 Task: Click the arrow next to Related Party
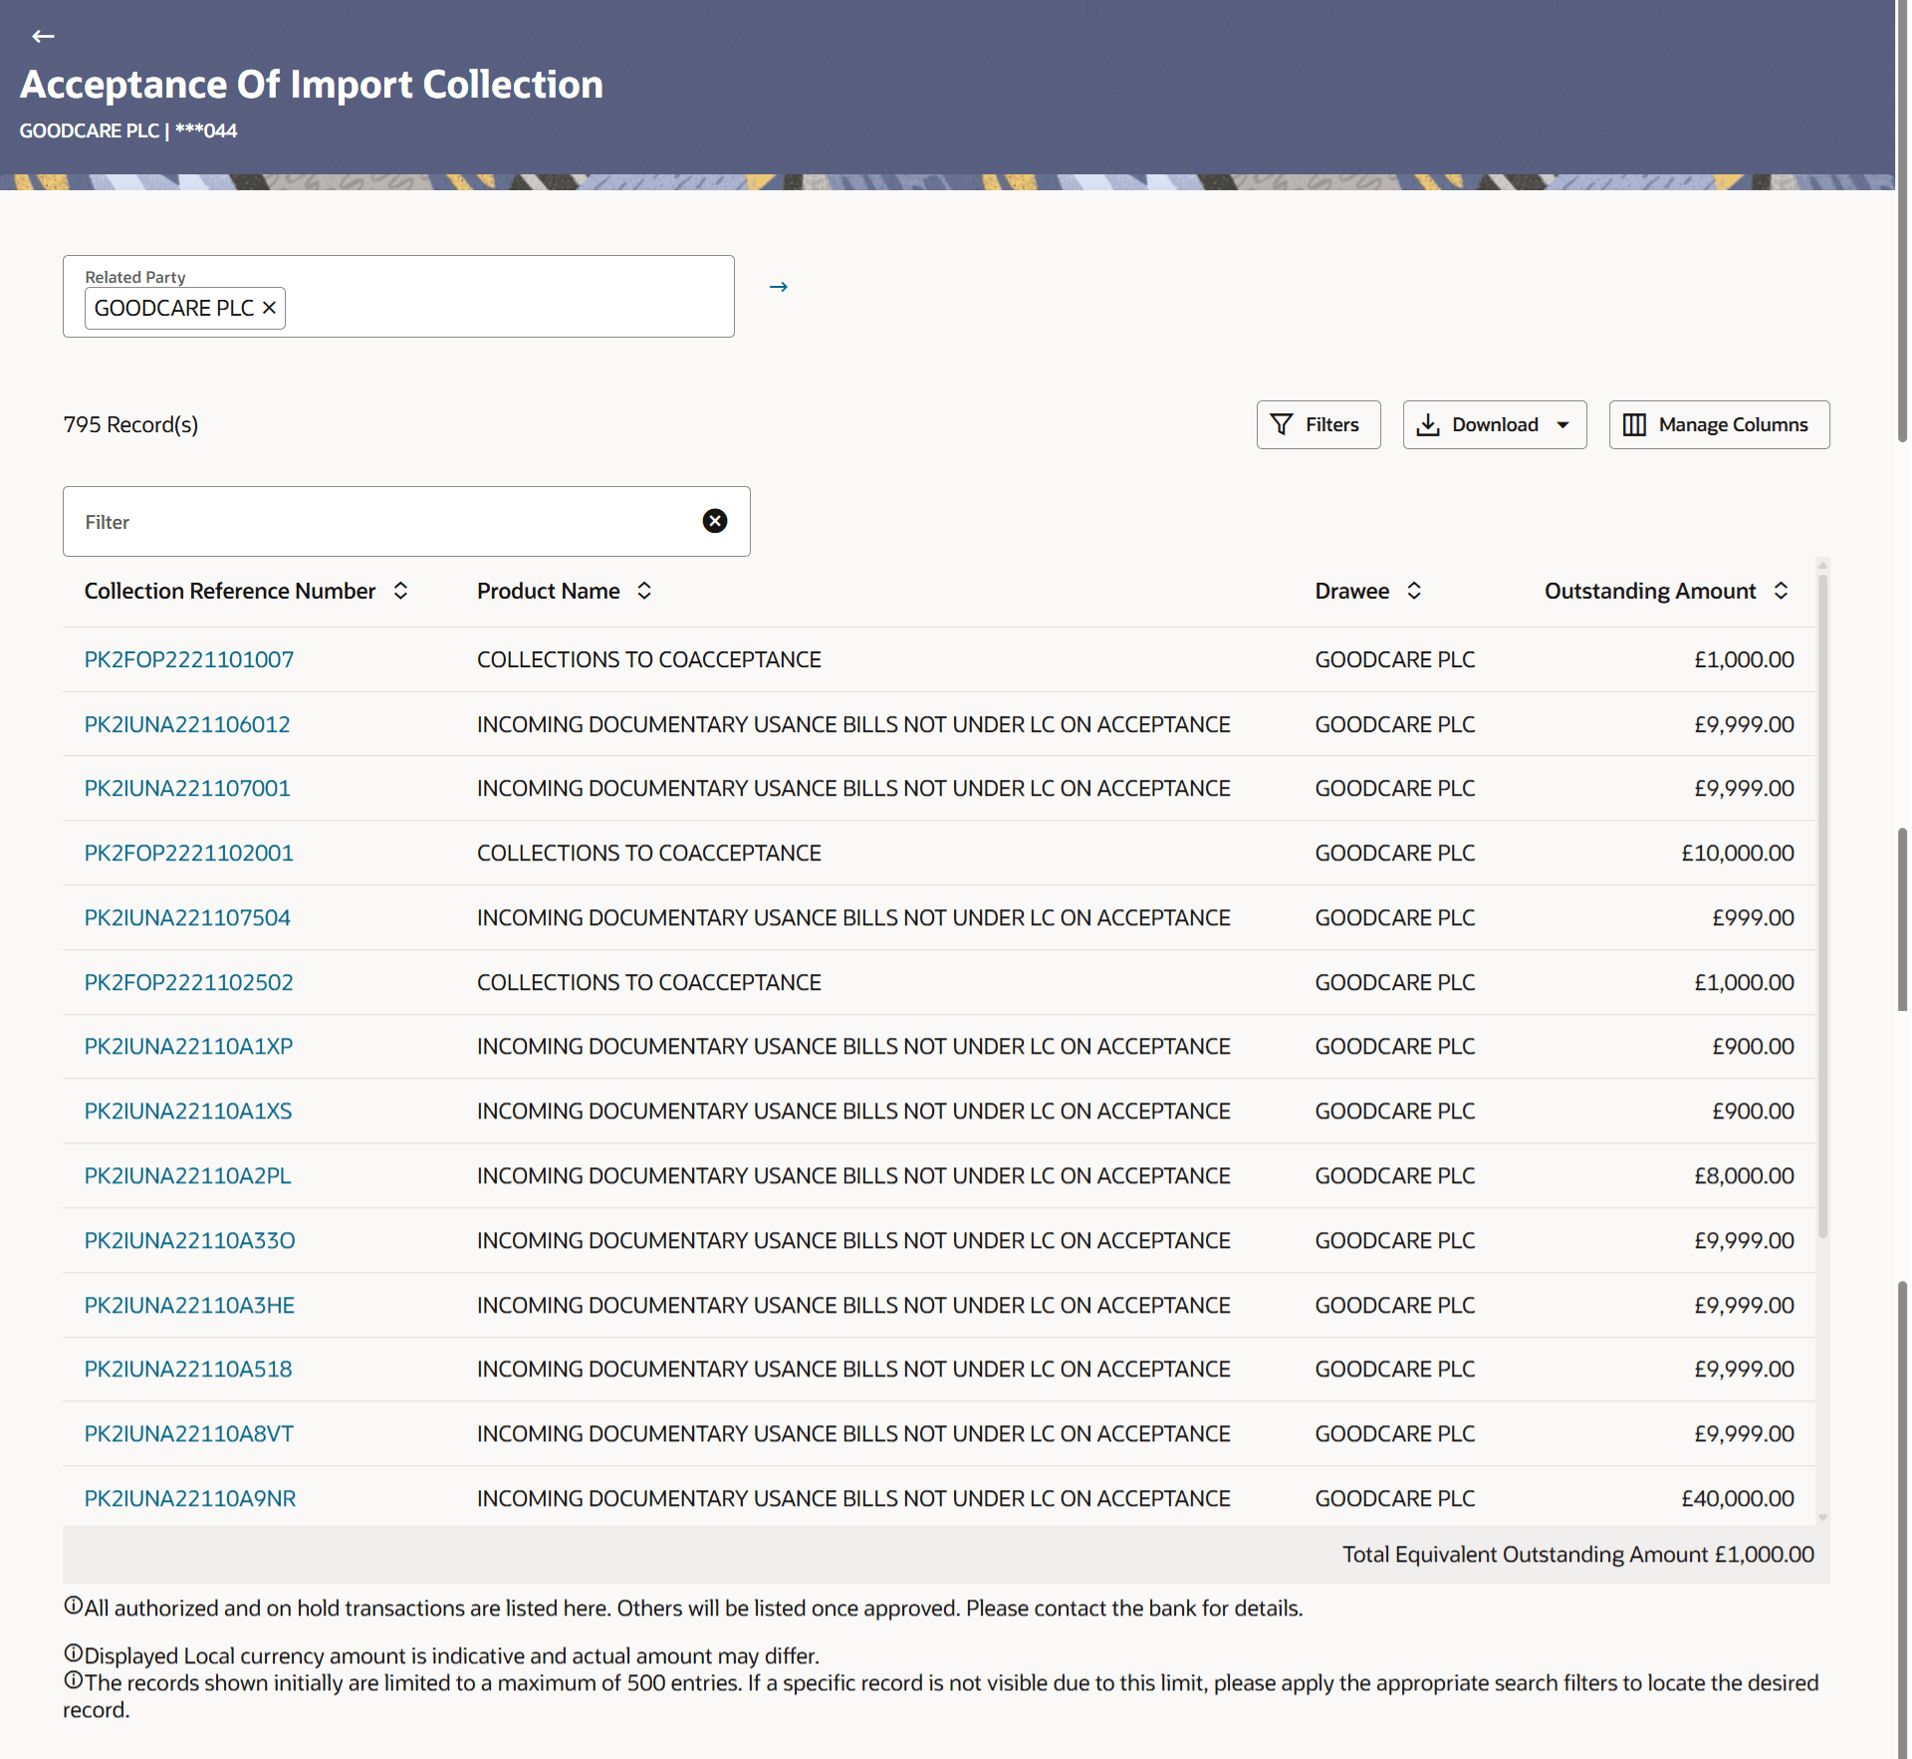(779, 287)
